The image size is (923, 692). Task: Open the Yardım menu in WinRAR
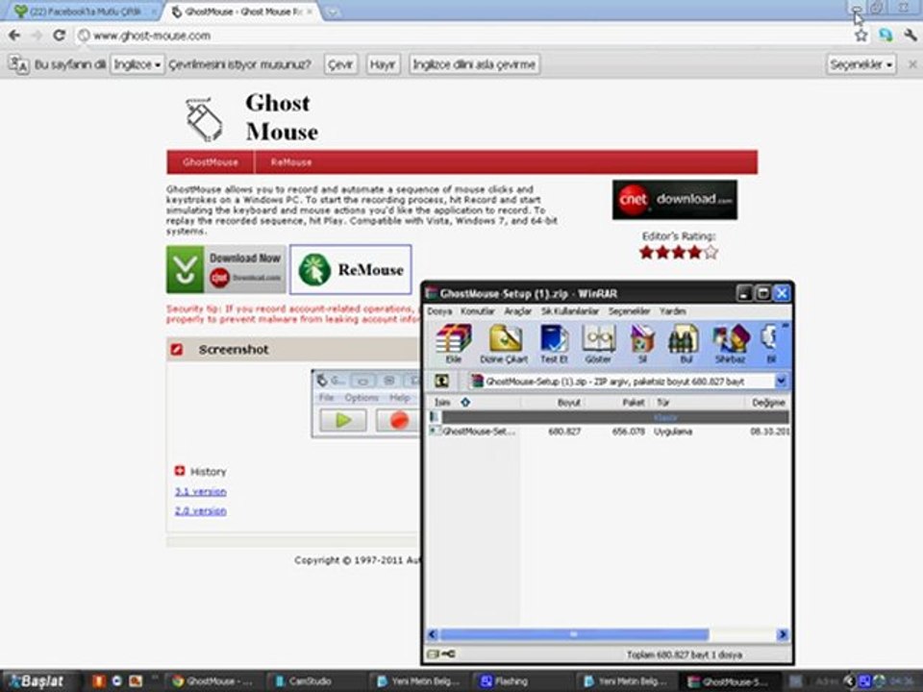(672, 310)
